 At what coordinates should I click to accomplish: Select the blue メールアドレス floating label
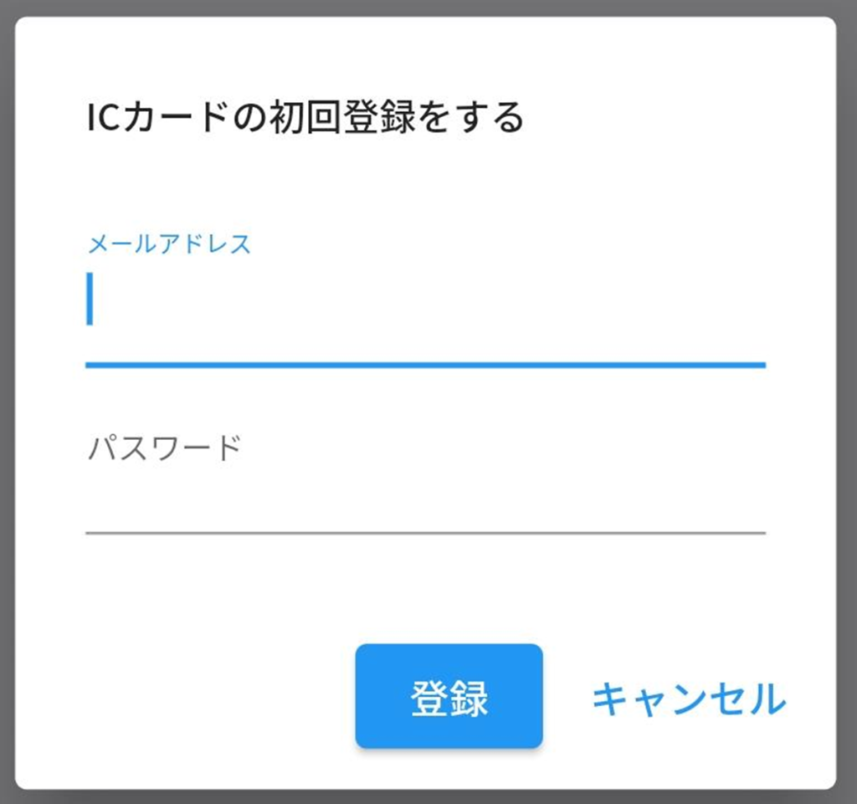click(x=170, y=243)
